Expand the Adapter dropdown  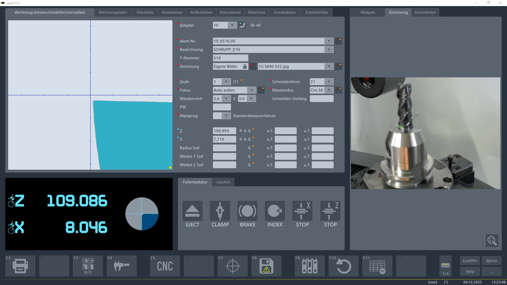(x=232, y=25)
